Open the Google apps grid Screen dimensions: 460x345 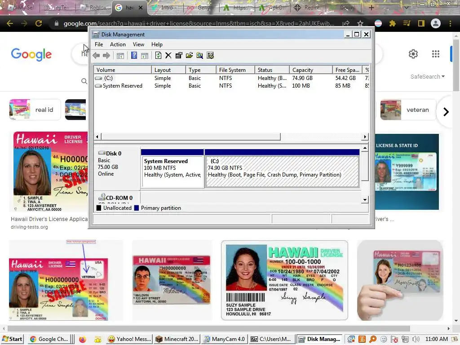(x=436, y=54)
